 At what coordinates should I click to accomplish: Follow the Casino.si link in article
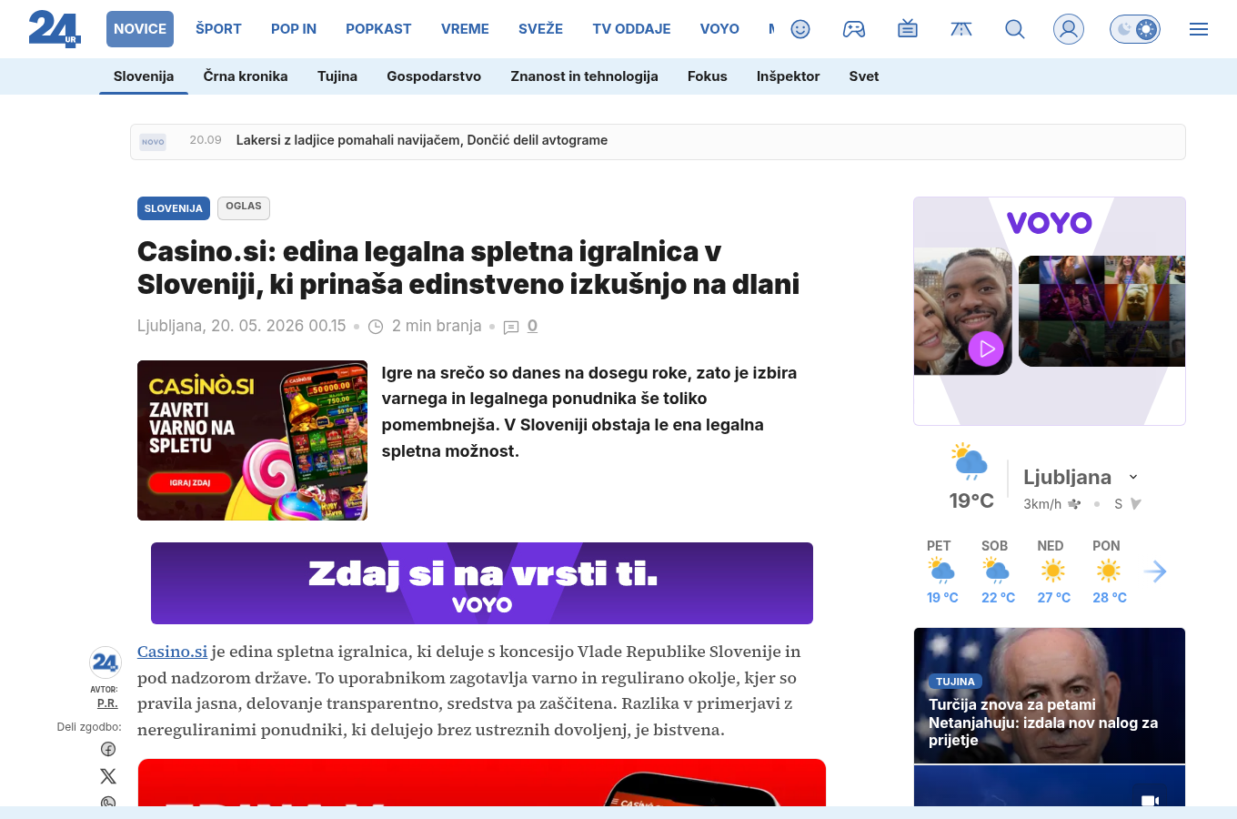(x=172, y=652)
